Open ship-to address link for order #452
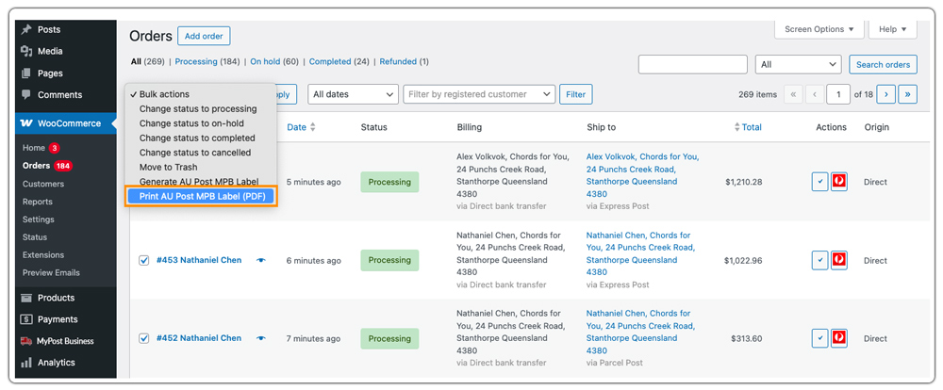The width and height of the screenshot is (943, 390). pos(640,332)
